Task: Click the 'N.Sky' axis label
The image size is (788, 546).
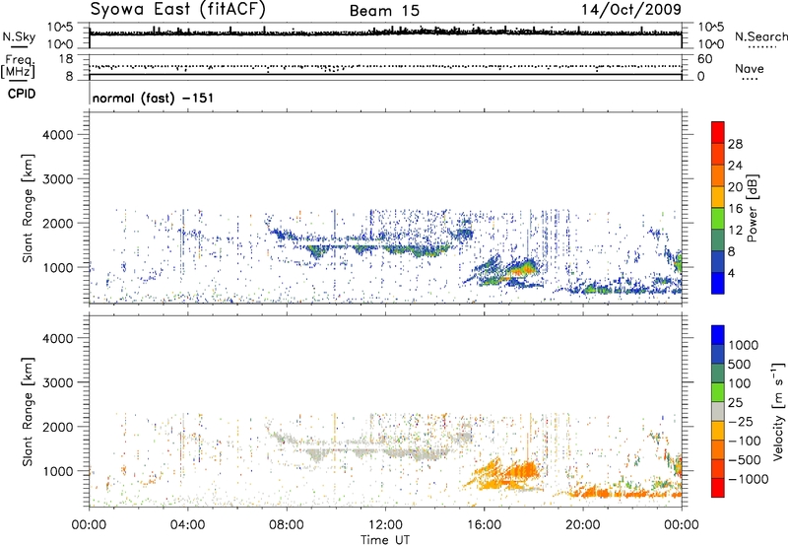Action: tap(19, 36)
